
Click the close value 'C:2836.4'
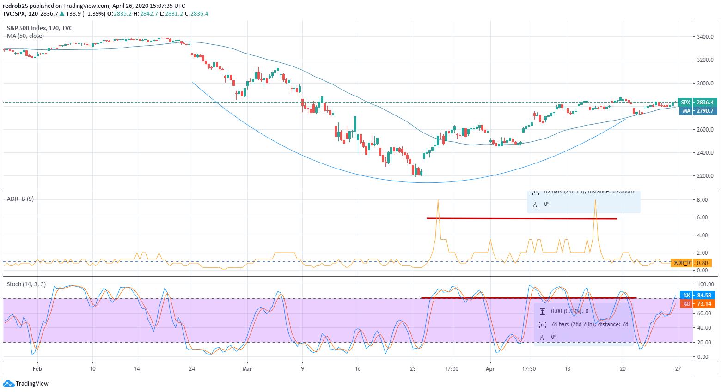coord(197,14)
